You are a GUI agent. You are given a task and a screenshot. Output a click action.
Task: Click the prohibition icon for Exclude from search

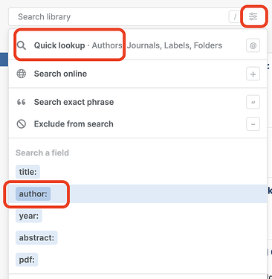[x=22, y=124]
